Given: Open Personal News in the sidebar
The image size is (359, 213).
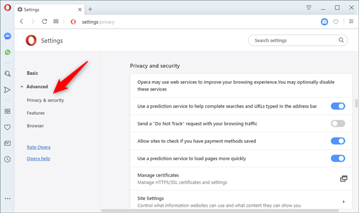Looking at the screenshot, I should (x=7, y=143).
